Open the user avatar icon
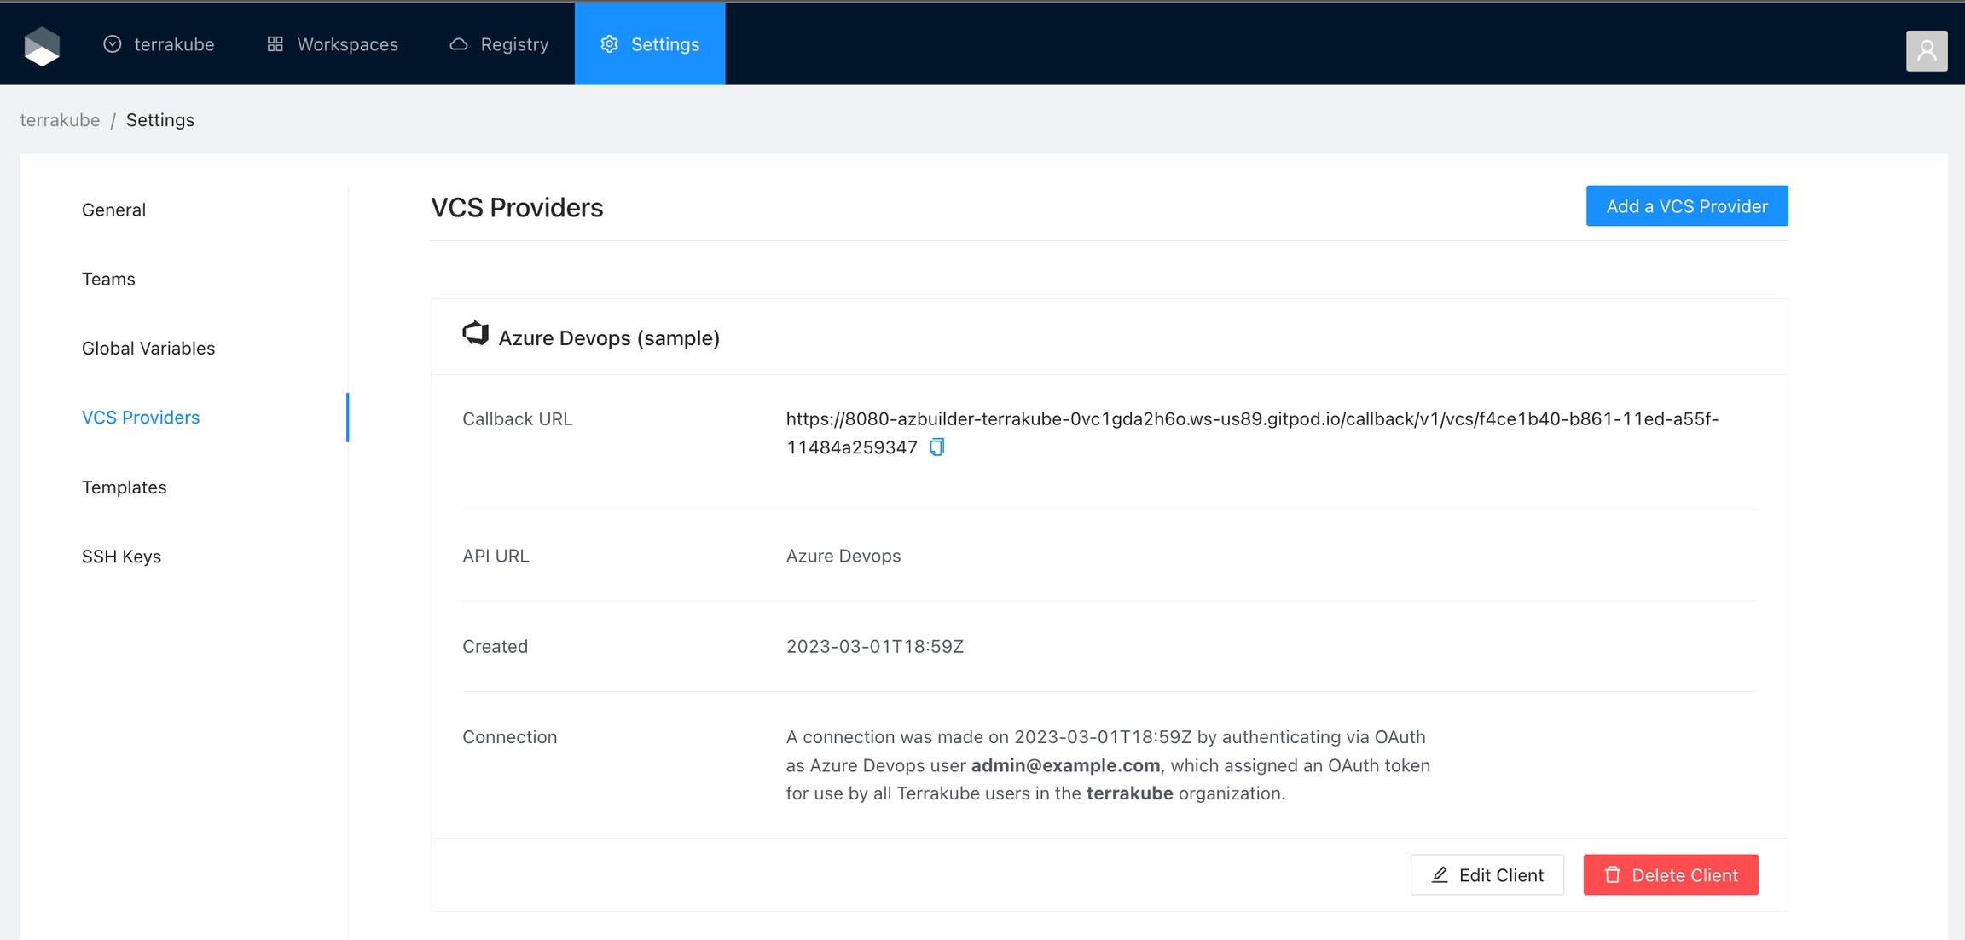1965x940 pixels. click(1926, 51)
